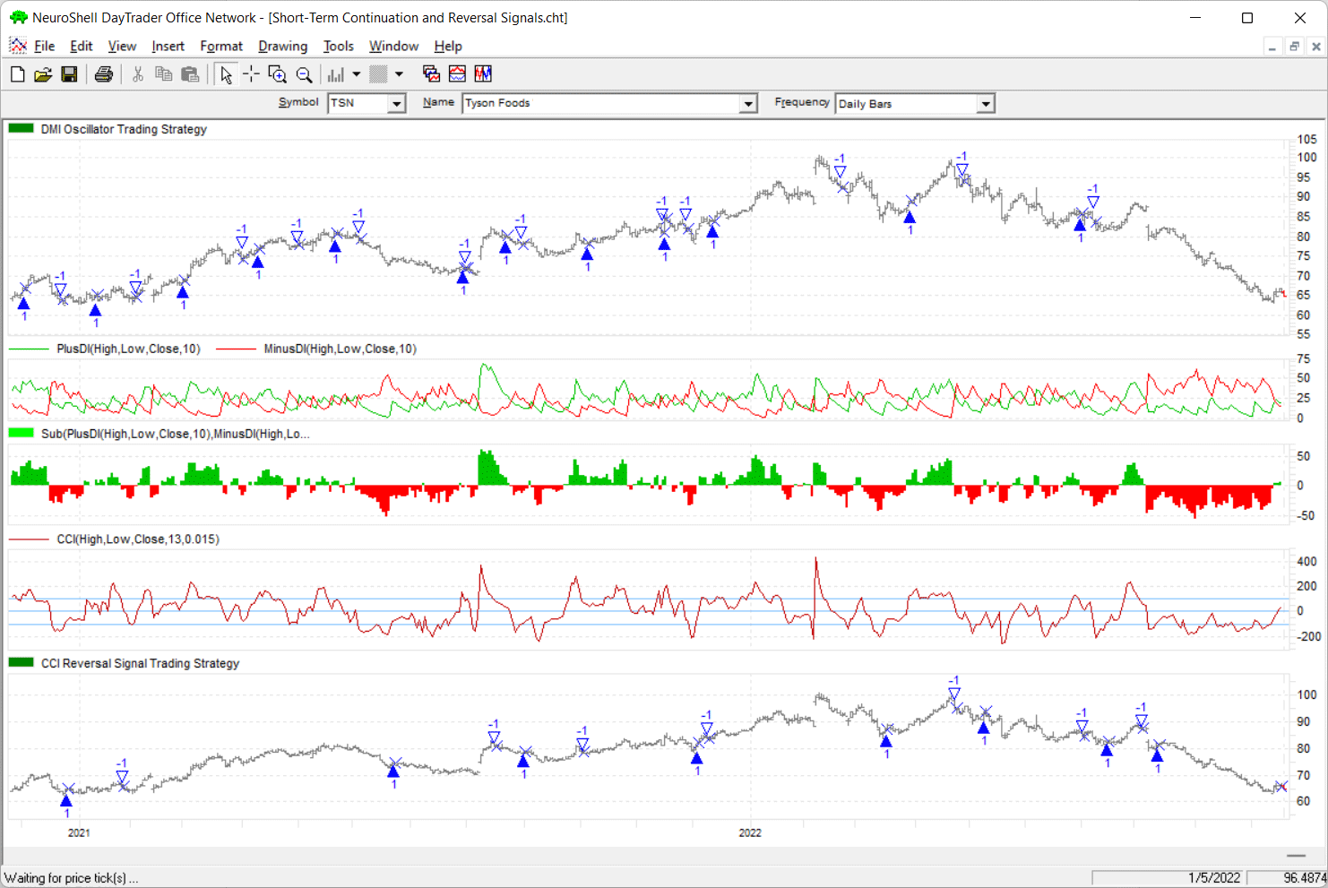
Task: Select the arrow pointer tool
Action: pos(226,74)
